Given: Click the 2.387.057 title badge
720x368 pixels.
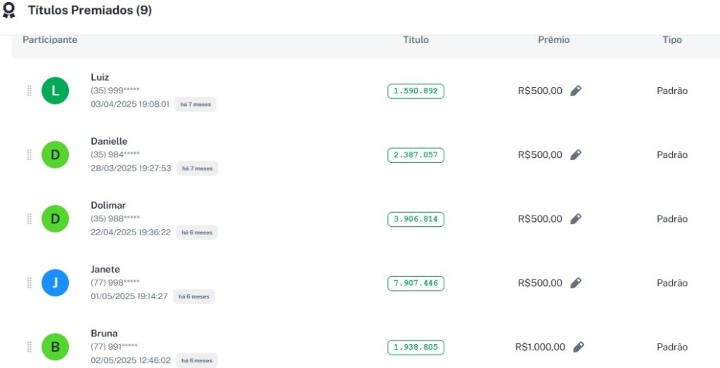Looking at the screenshot, I should (416, 155).
